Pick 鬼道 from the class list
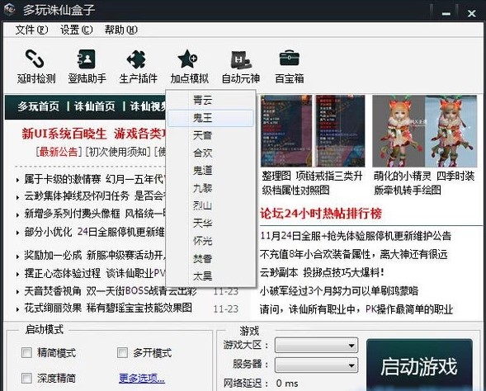Image resolution: width=486 pixels, height=391 pixels. 210,171
